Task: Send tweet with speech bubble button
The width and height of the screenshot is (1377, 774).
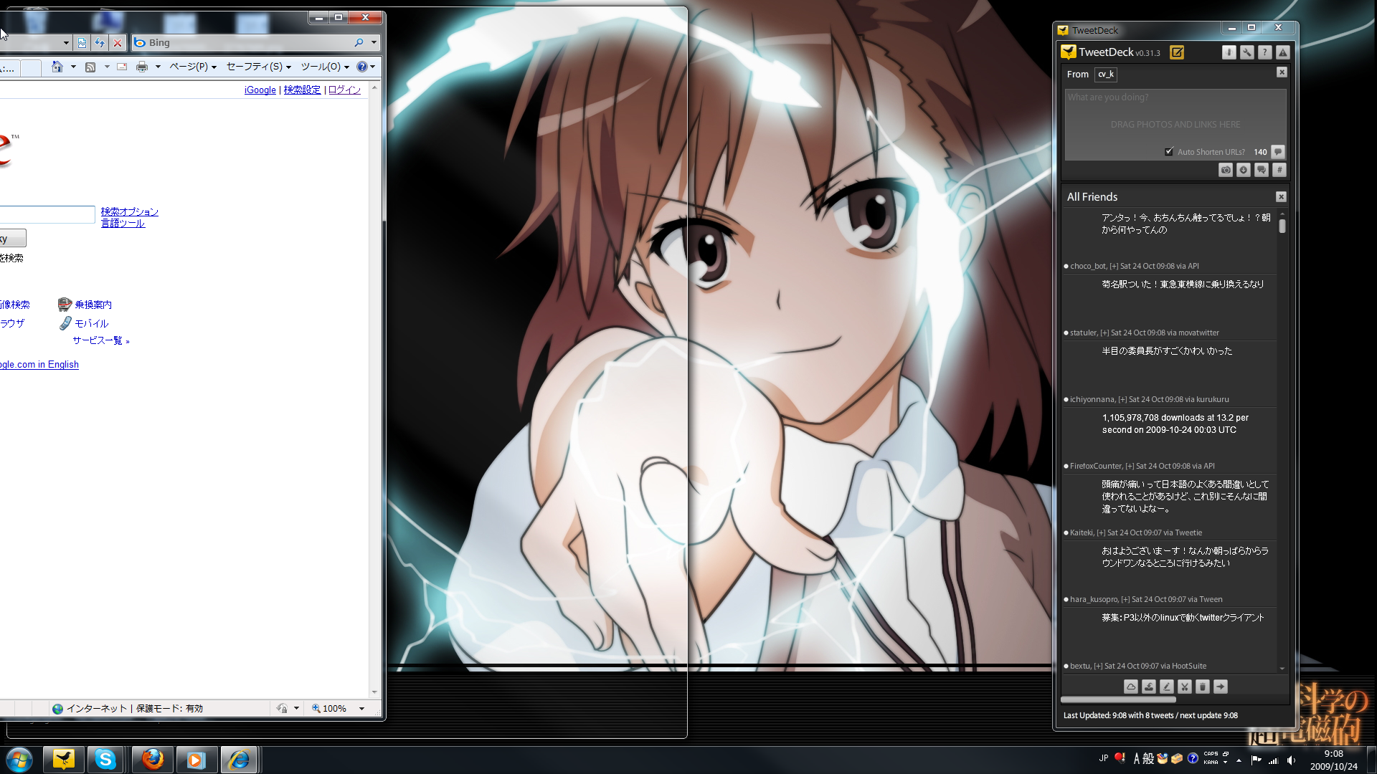Action: (x=1278, y=152)
